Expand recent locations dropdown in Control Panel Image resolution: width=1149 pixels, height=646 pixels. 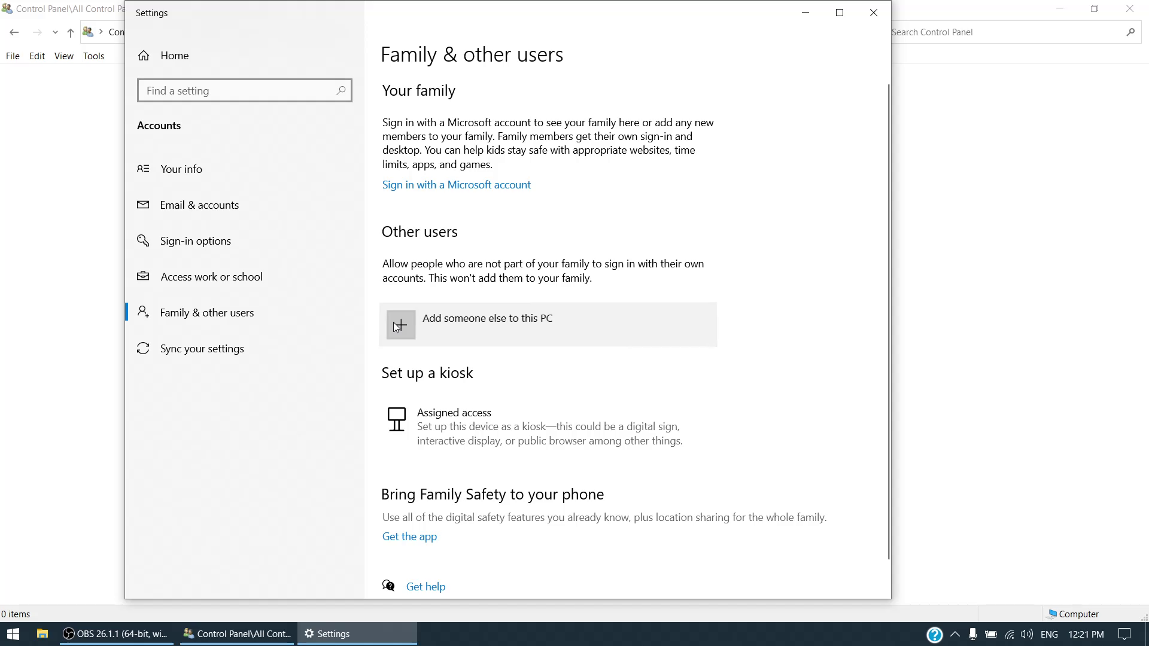click(55, 32)
